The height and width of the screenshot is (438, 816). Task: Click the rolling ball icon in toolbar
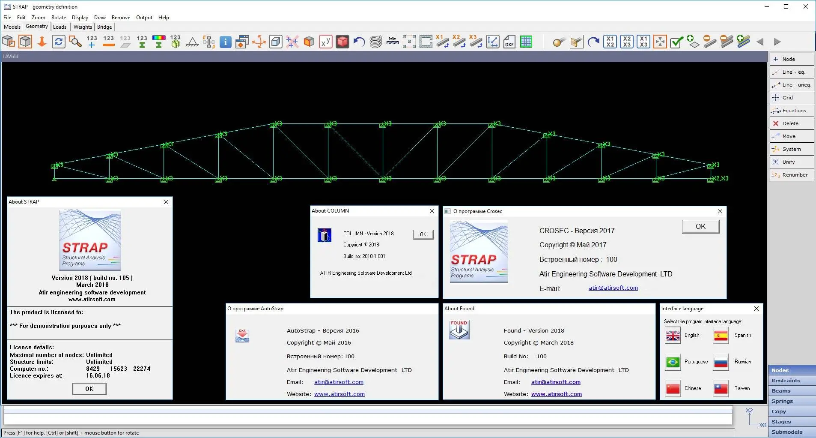(x=559, y=42)
